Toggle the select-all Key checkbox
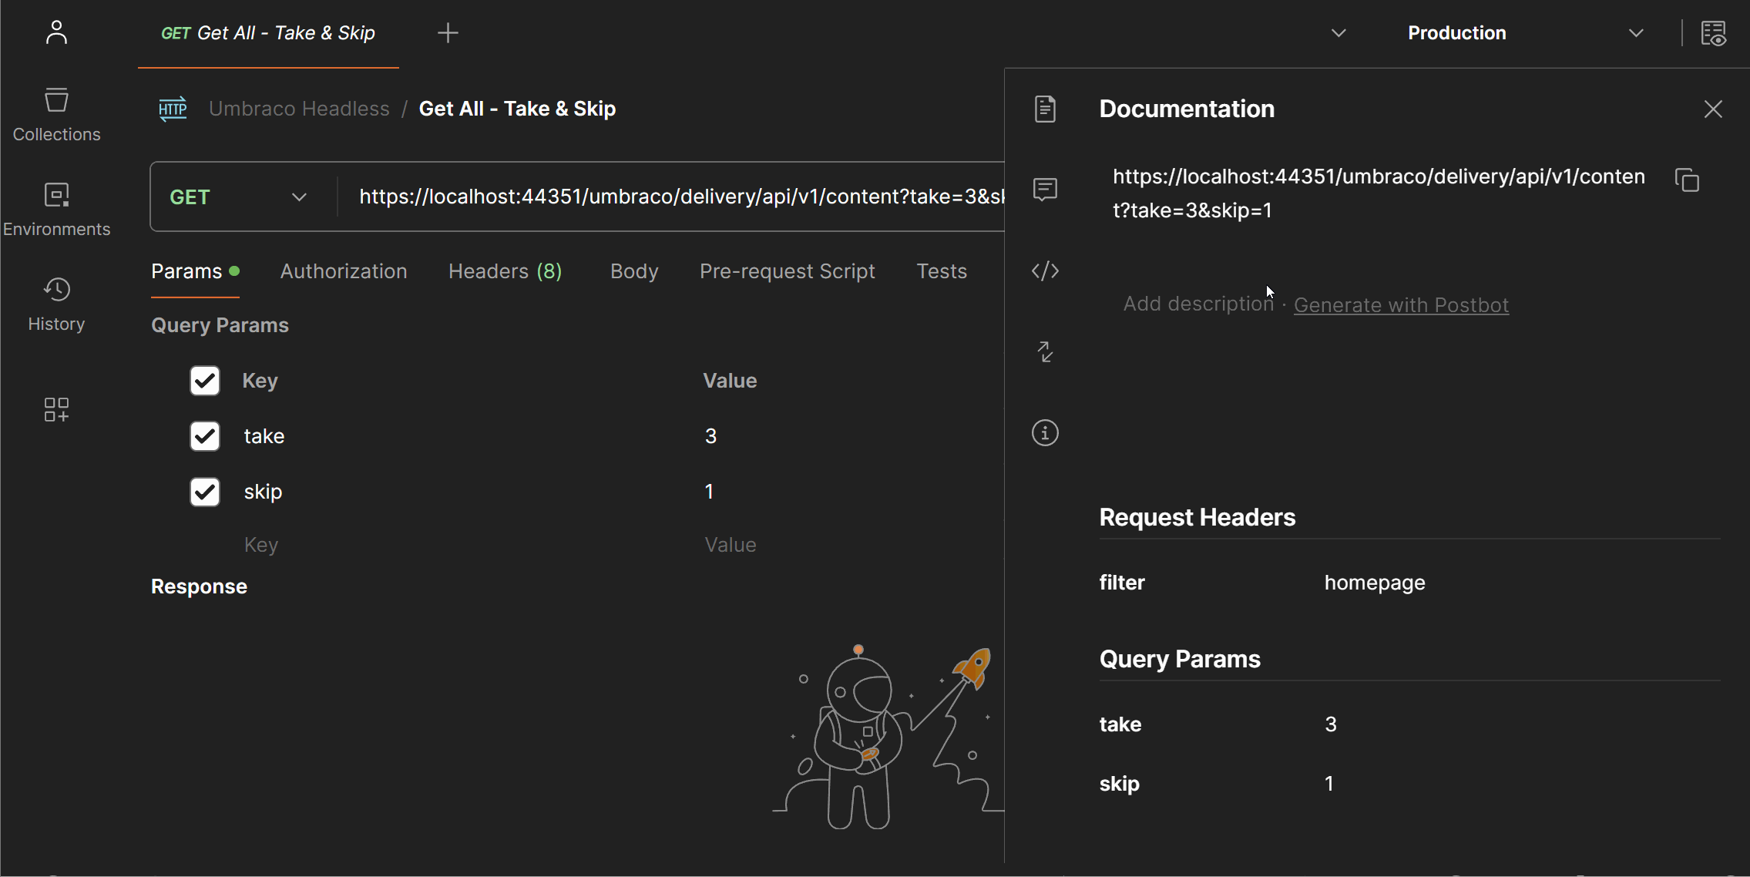The width and height of the screenshot is (1750, 877). (205, 381)
